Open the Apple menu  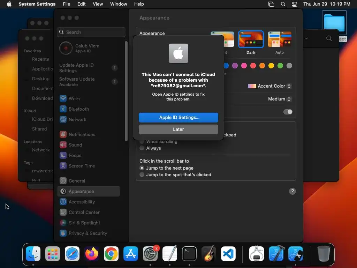click(x=9, y=4)
